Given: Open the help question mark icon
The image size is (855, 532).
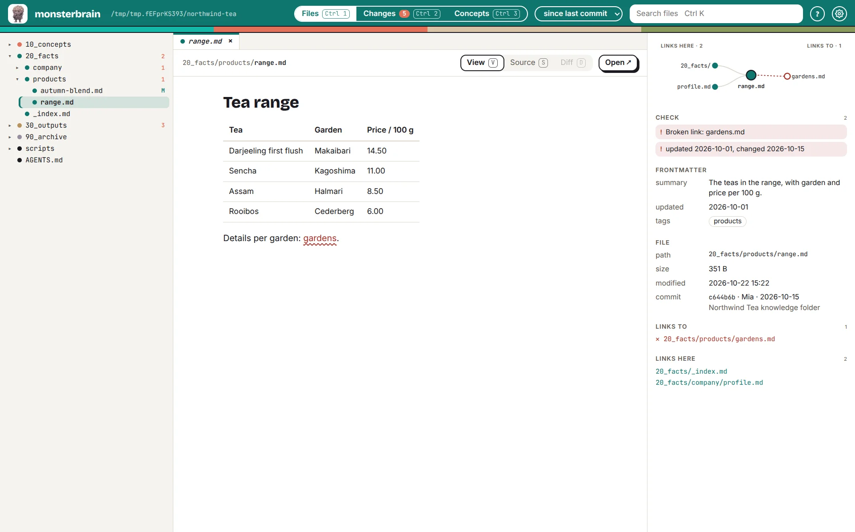Looking at the screenshot, I should click(817, 14).
